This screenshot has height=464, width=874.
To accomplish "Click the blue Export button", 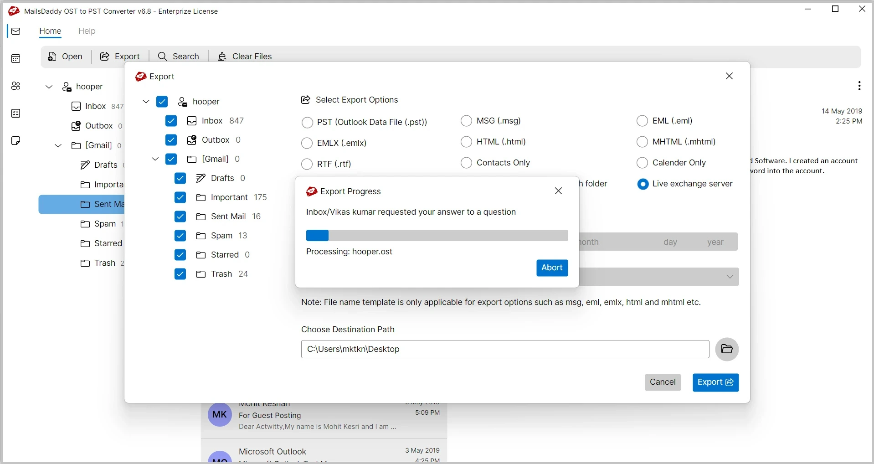I will 715,382.
